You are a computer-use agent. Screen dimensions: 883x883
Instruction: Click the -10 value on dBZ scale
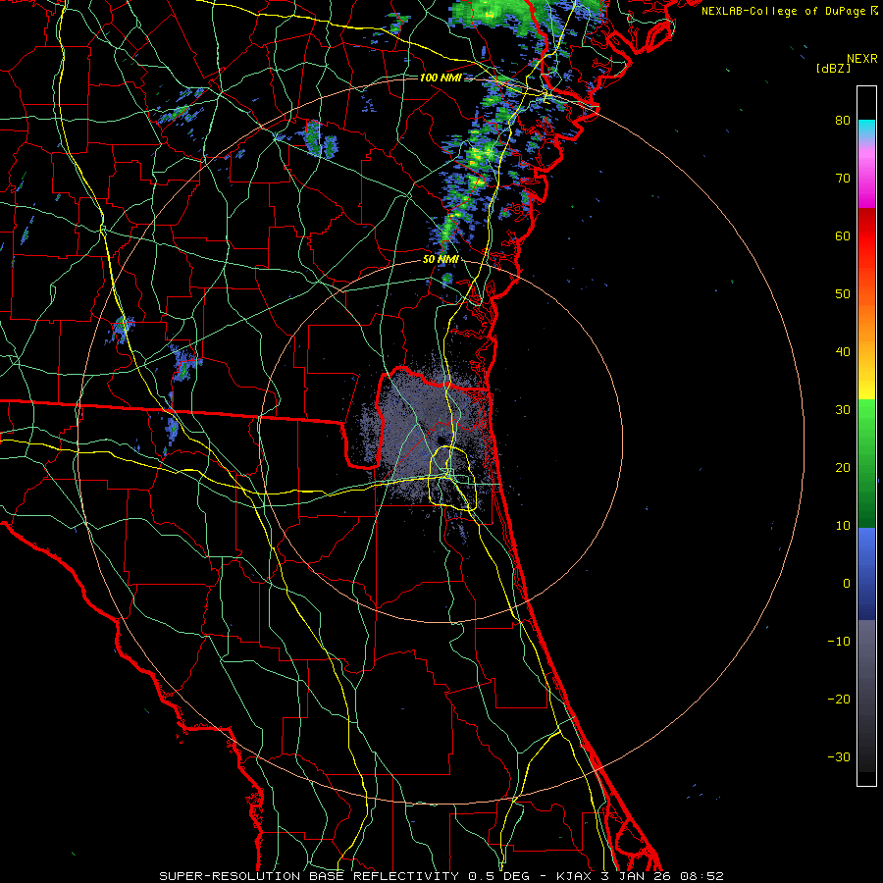(839, 642)
